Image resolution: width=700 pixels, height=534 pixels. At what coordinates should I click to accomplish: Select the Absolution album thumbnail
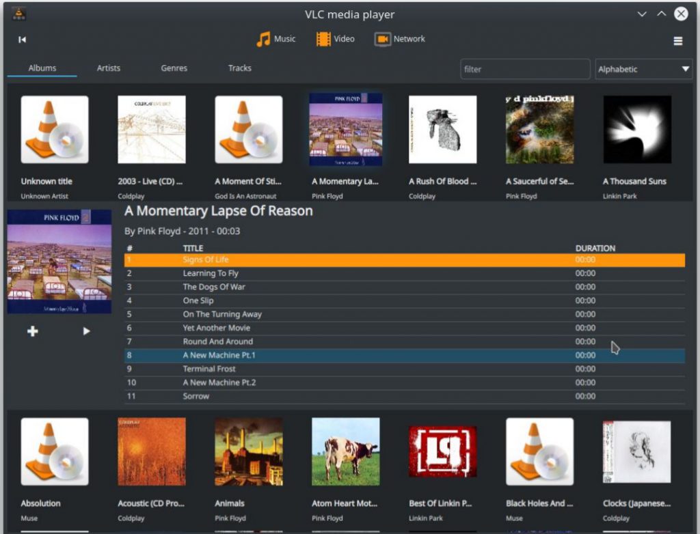(55, 451)
